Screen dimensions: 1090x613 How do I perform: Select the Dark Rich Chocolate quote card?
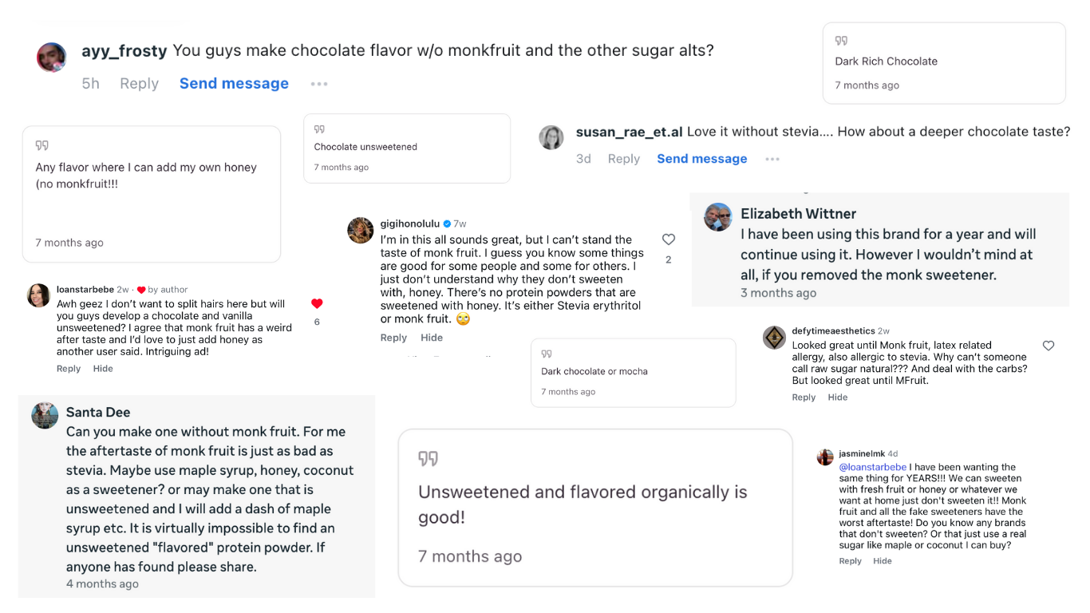coord(944,63)
